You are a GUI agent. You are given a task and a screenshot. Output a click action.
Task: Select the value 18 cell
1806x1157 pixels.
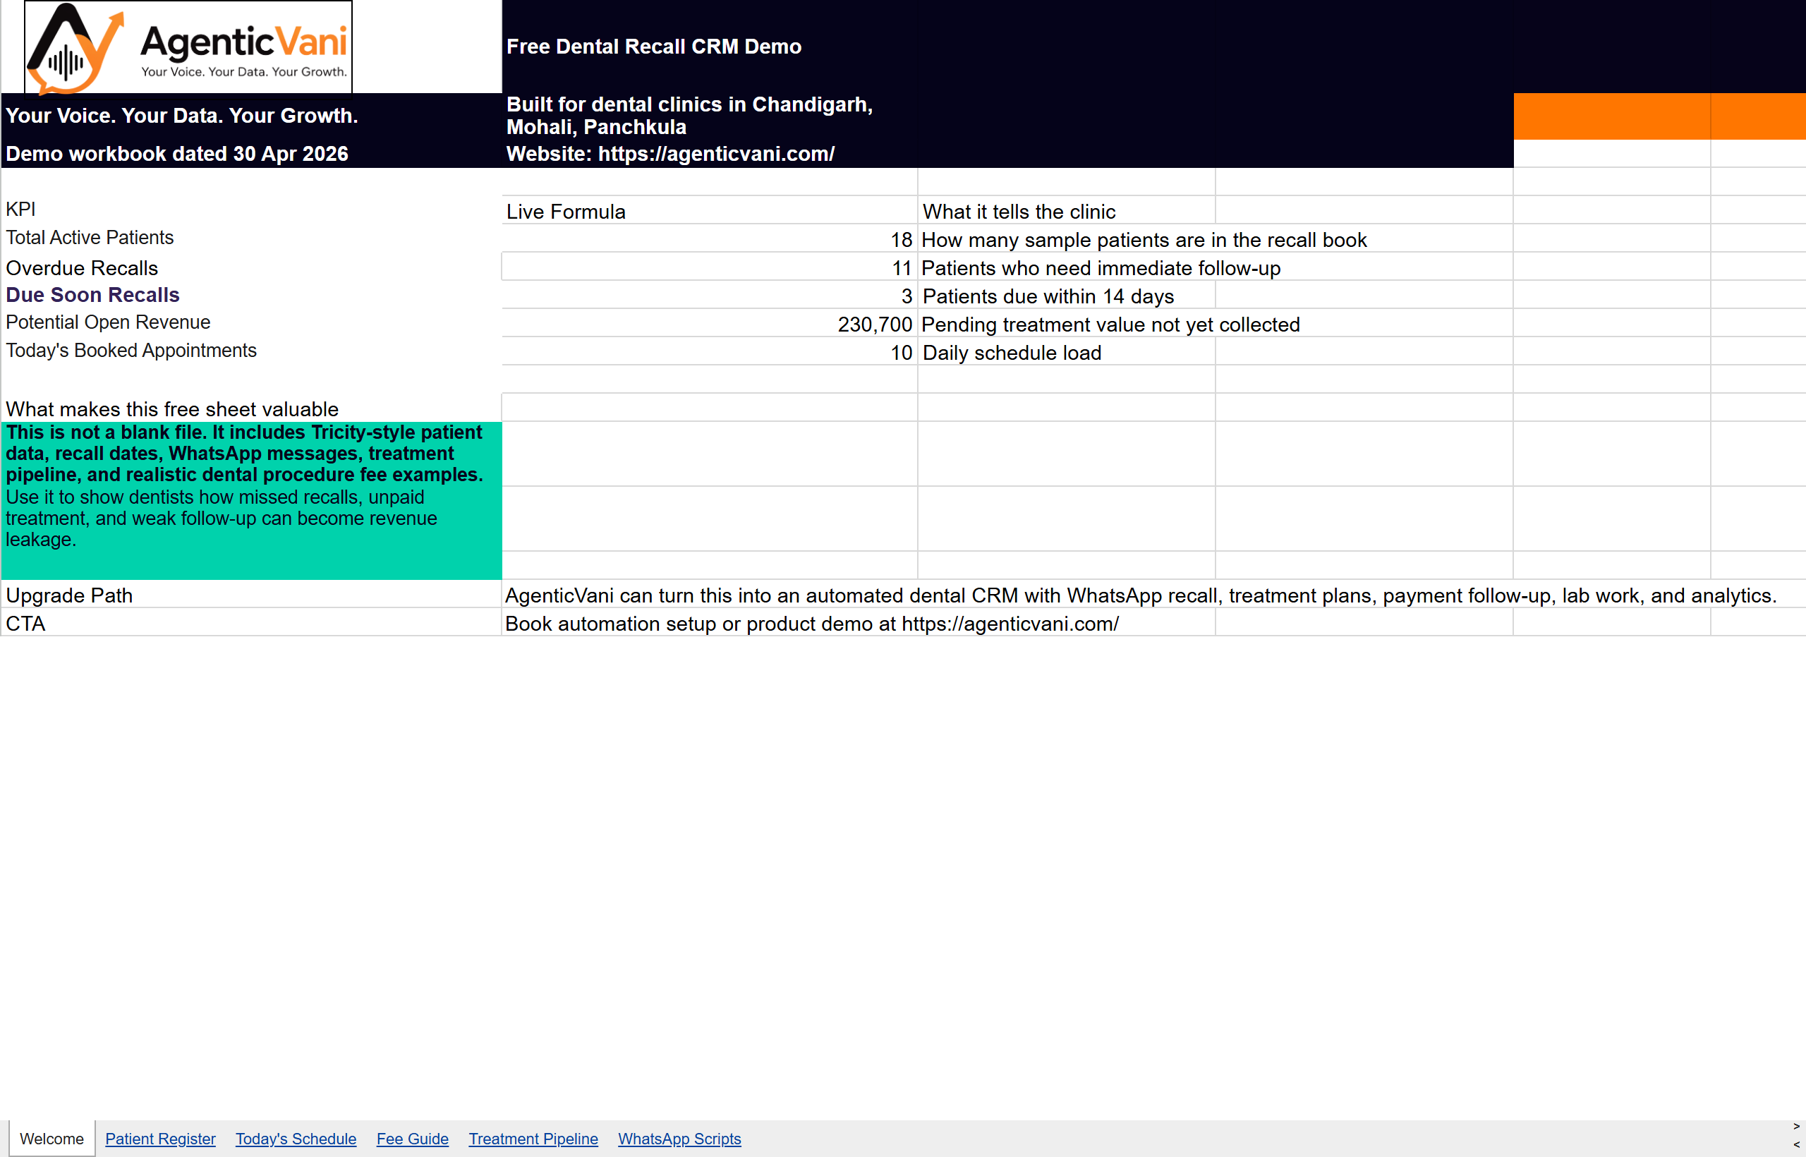(x=709, y=239)
